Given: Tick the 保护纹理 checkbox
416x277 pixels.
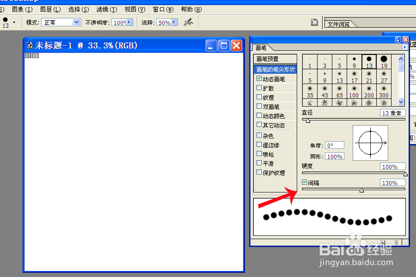Looking at the screenshot, I should click(x=259, y=172).
